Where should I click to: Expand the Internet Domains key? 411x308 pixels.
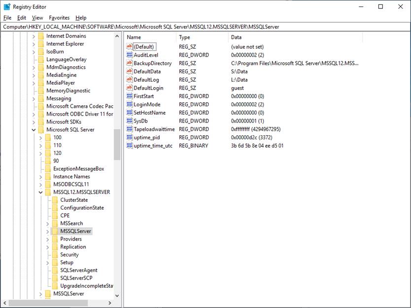click(x=34, y=36)
